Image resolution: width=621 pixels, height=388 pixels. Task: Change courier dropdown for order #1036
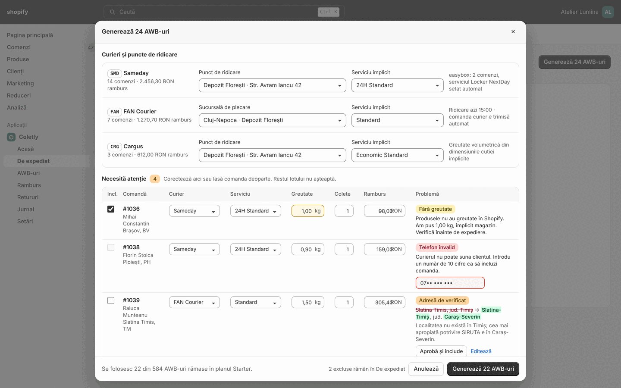pyautogui.click(x=194, y=211)
